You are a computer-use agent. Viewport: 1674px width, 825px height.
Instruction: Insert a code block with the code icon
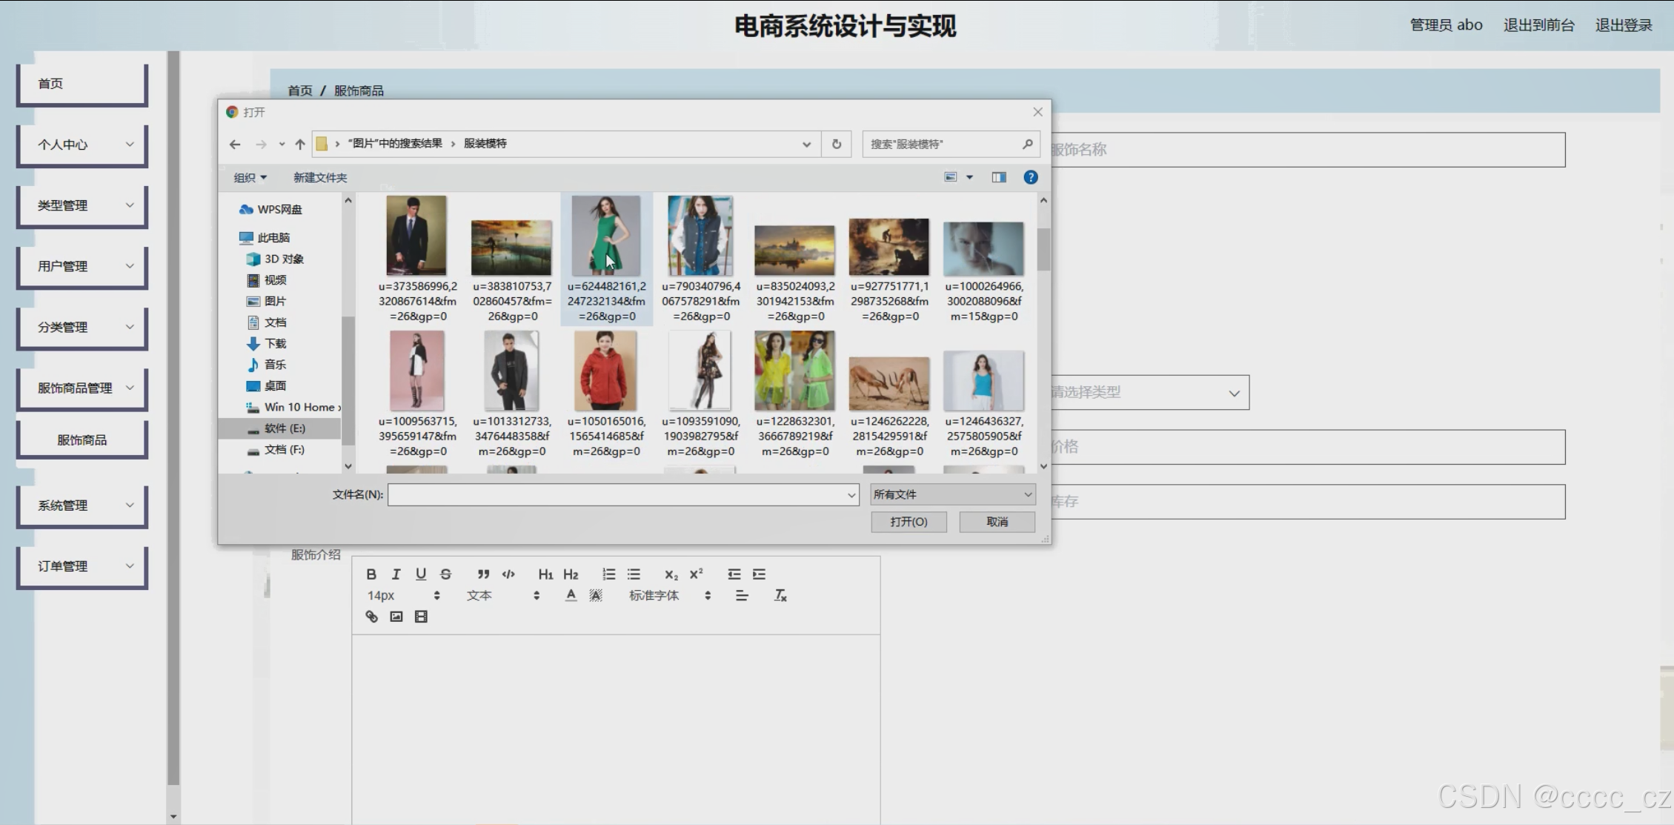click(x=508, y=574)
